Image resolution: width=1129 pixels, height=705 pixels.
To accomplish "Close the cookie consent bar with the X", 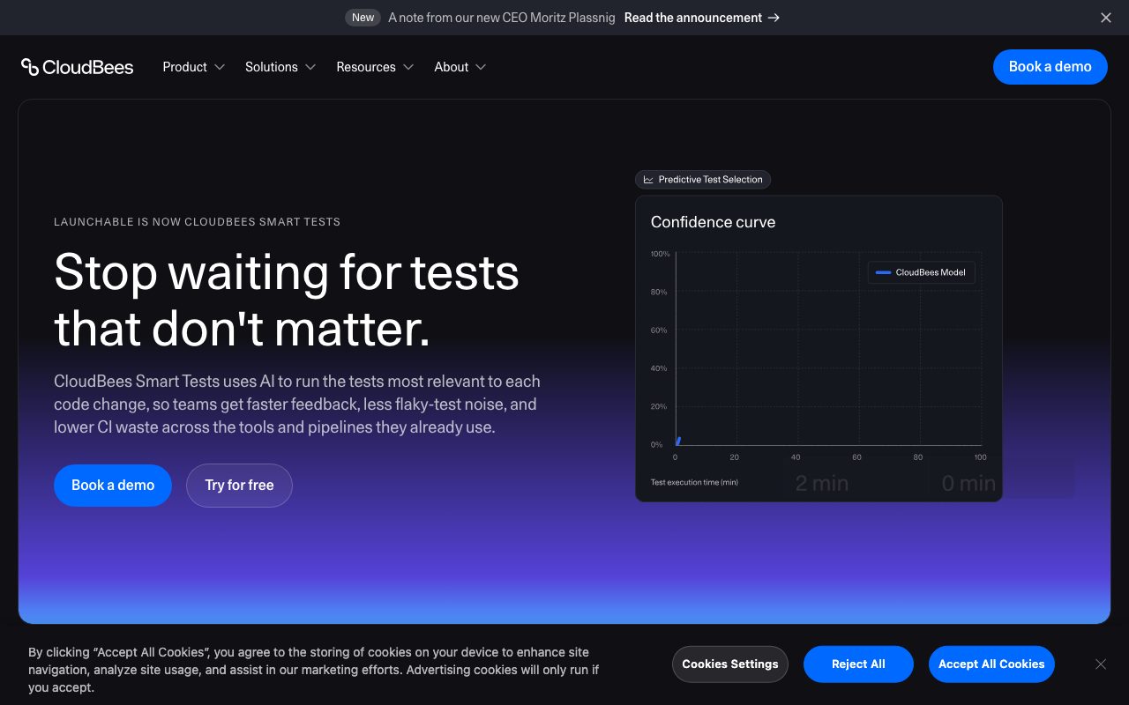I will (1101, 664).
